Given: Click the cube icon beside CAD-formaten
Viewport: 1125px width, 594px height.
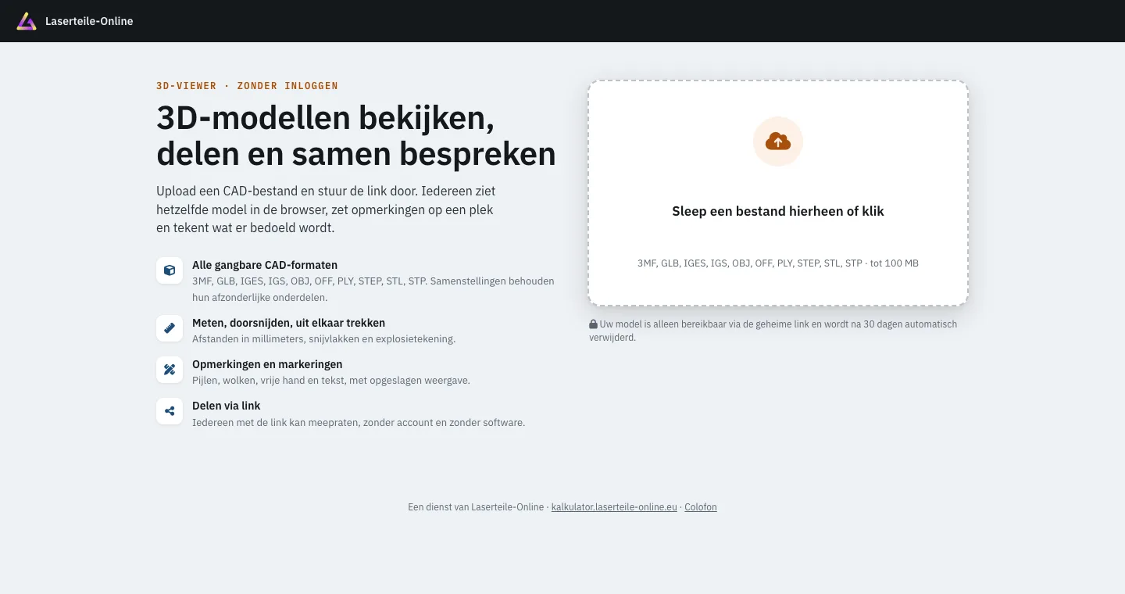Looking at the screenshot, I should click(x=170, y=270).
